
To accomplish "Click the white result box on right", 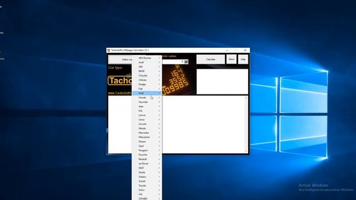I will tap(222, 82).
